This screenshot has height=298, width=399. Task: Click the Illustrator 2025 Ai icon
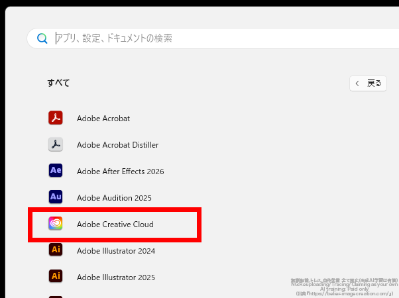pyautogui.click(x=56, y=276)
